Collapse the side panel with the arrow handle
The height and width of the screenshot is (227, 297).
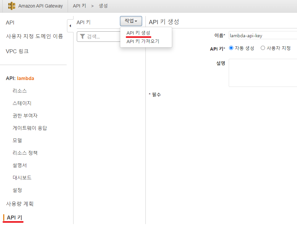70,26
